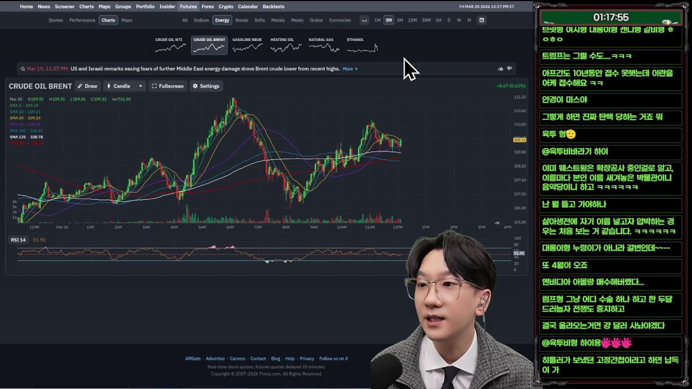Select the Indices category tab
This screenshot has height=389, width=692.
point(201,20)
